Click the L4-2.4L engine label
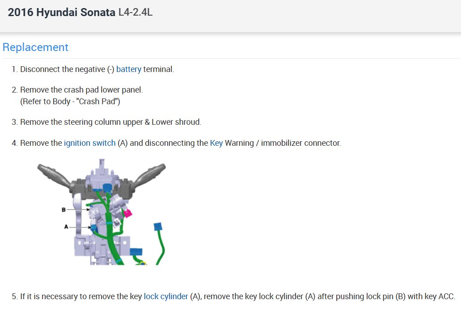This screenshot has width=461, height=309. click(x=135, y=13)
